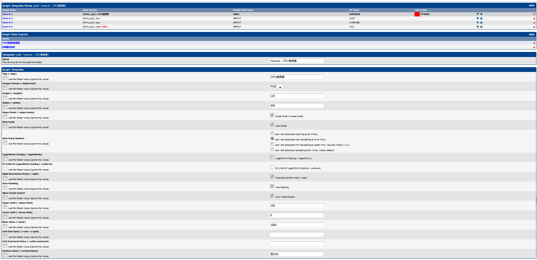The height and width of the screenshot is (260, 537).
Task: Delete Item # 4 using red X
Action: [534, 27]
